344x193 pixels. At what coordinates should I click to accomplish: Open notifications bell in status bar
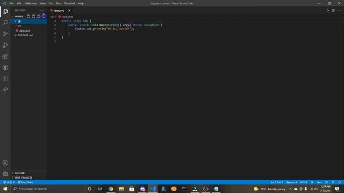click(339, 182)
